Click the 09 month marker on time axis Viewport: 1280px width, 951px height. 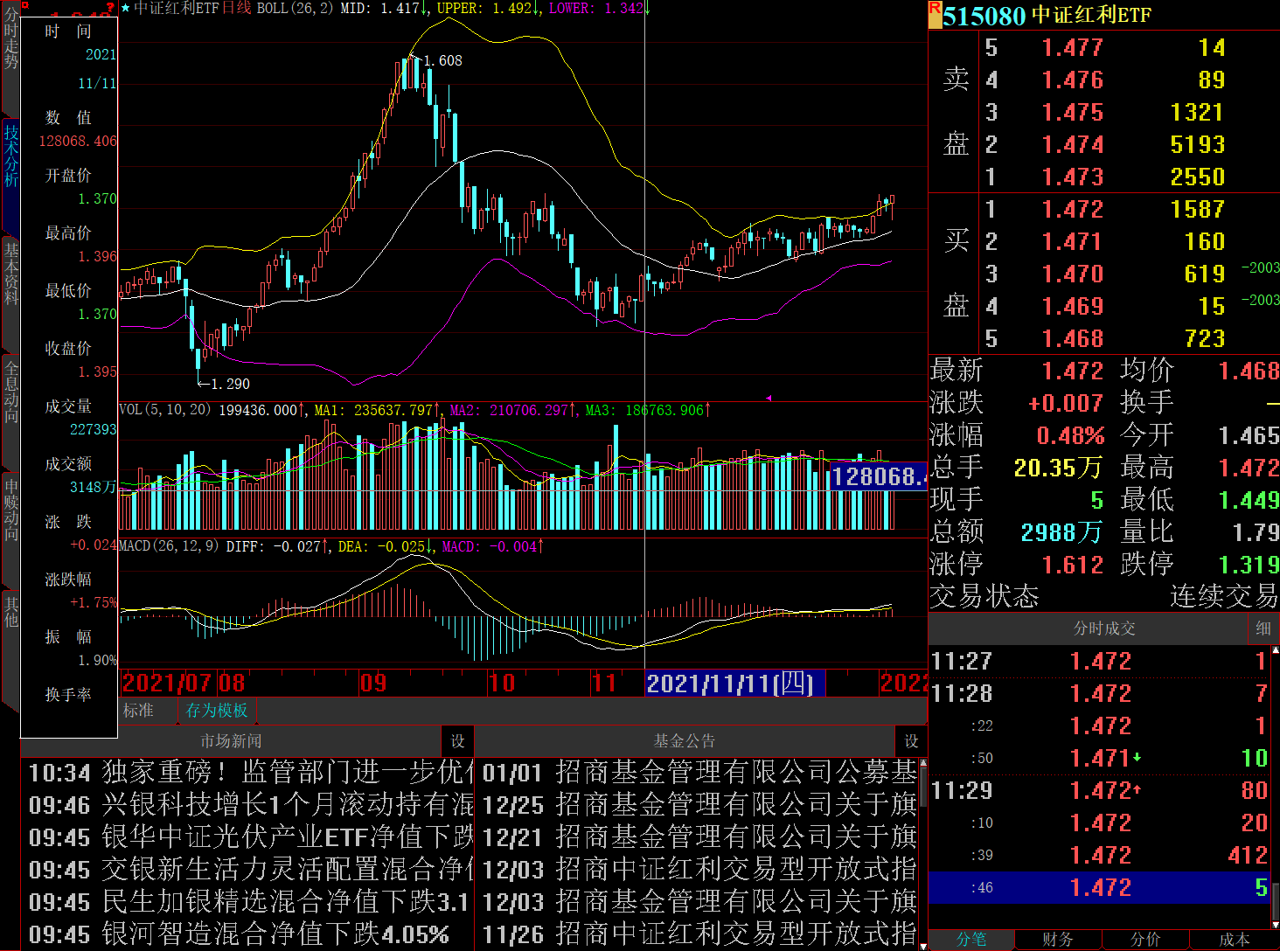coord(373,684)
